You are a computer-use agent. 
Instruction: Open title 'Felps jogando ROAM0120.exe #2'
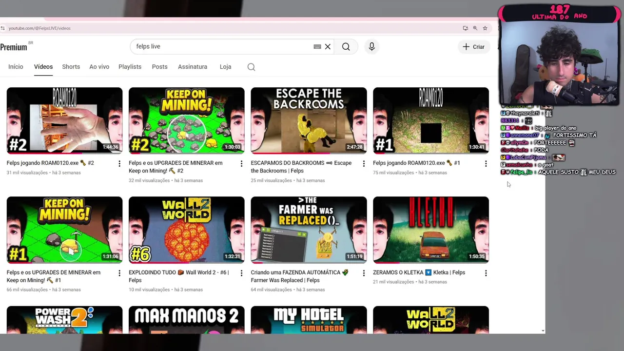point(50,163)
